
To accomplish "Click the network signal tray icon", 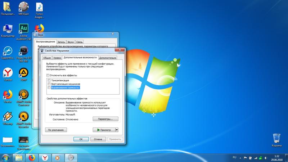I will (x=256, y=158).
